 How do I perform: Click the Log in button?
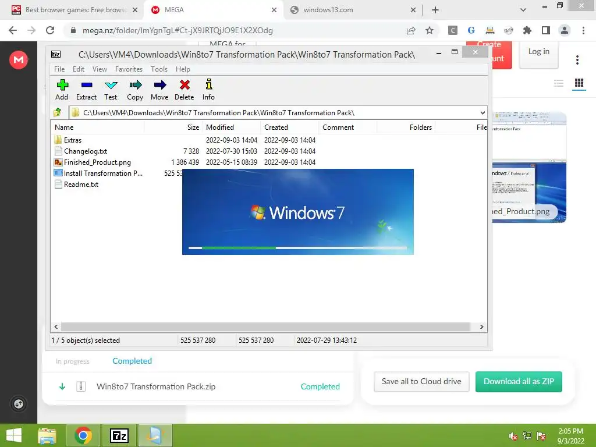coord(538,52)
